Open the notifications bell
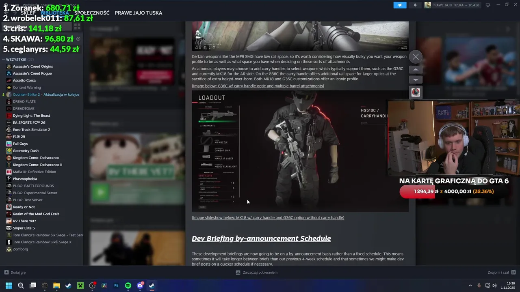The width and height of the screenshot is (520, 292). point(415,5)
